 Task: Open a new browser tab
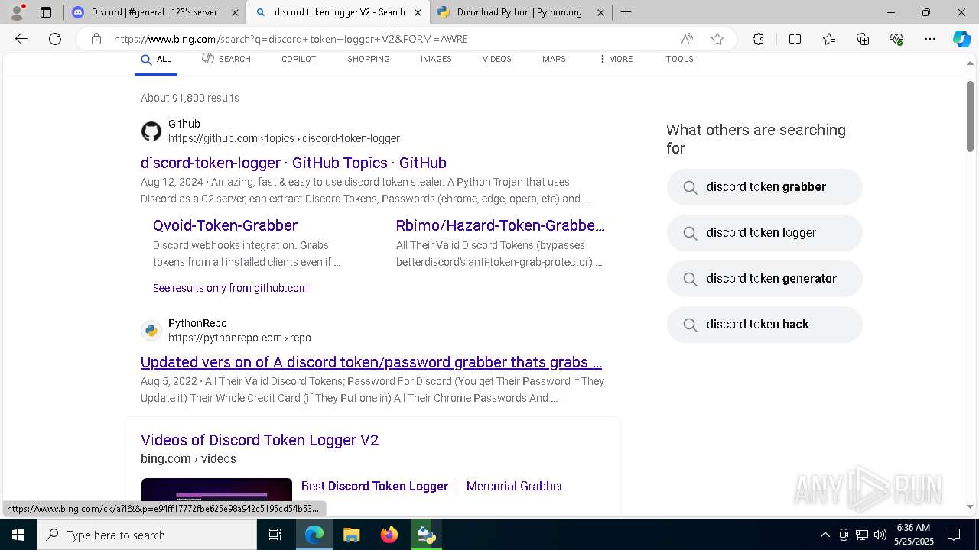(626, 12)
